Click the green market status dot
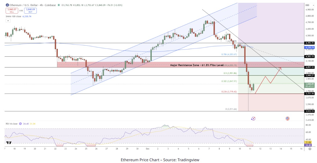 tap(59, 5)
